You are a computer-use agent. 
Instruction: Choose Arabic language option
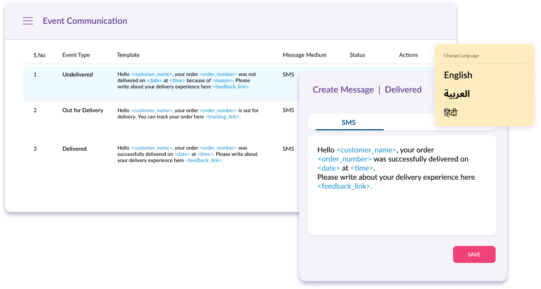456,94
